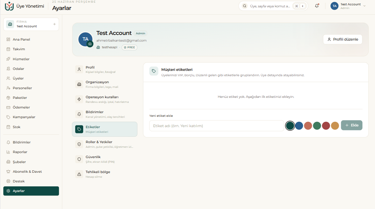
Task: Click the camera icon on profile avatar
Action: pyautogui.click(x=90, y=44)
